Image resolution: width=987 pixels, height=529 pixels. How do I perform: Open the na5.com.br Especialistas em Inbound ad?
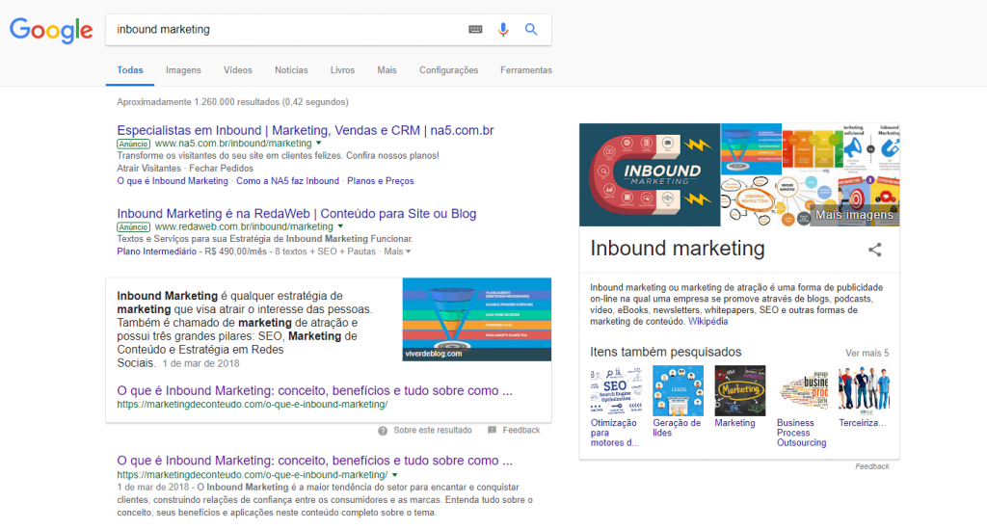coord(306,130)
